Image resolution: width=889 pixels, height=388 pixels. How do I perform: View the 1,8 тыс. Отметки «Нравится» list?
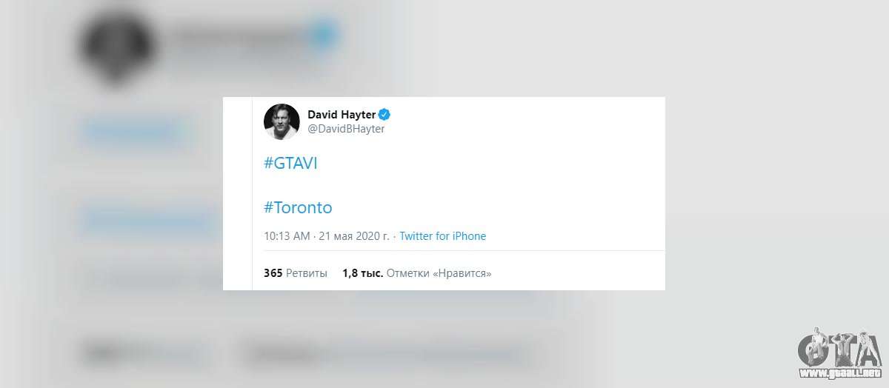point(417,273)
